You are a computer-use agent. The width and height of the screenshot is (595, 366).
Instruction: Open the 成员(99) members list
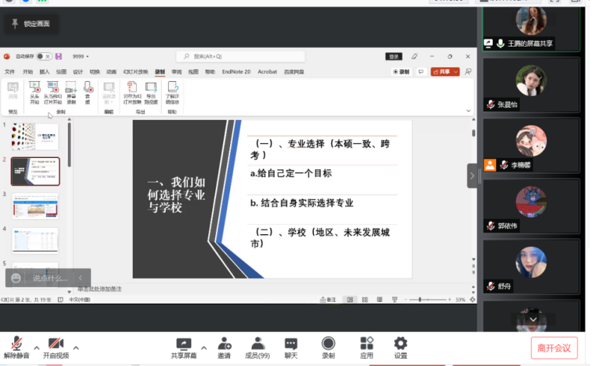tap(258, 345)
